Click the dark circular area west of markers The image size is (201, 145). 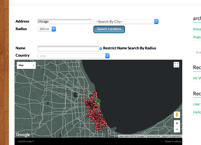pos(76,95)
